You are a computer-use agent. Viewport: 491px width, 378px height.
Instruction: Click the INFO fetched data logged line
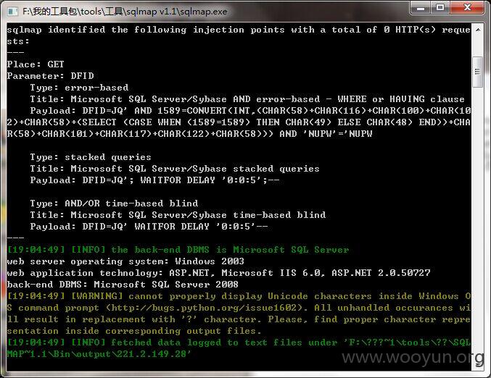pyautogui.click(x=239, y=348)
